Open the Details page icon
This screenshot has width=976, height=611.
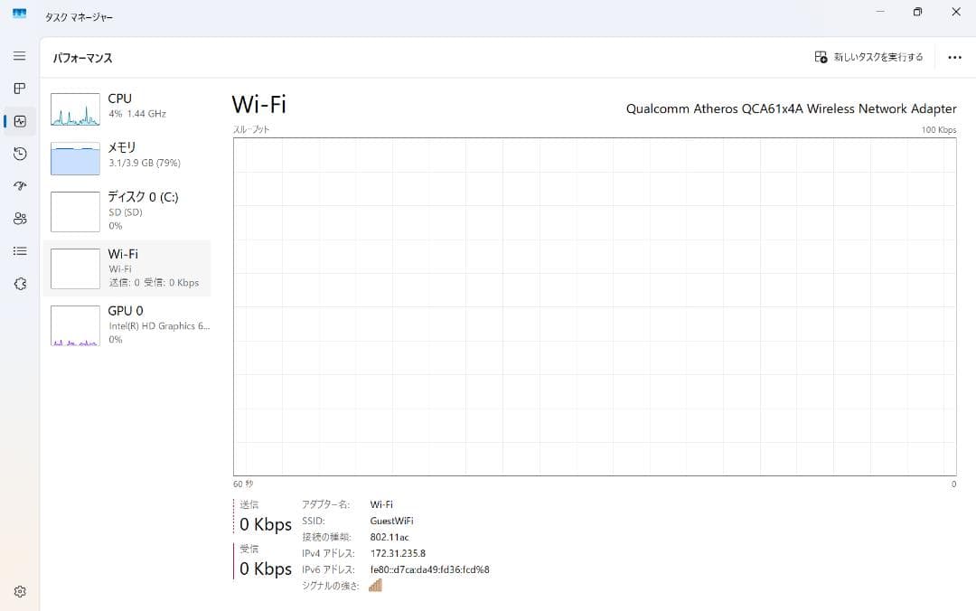pos(19,250)
